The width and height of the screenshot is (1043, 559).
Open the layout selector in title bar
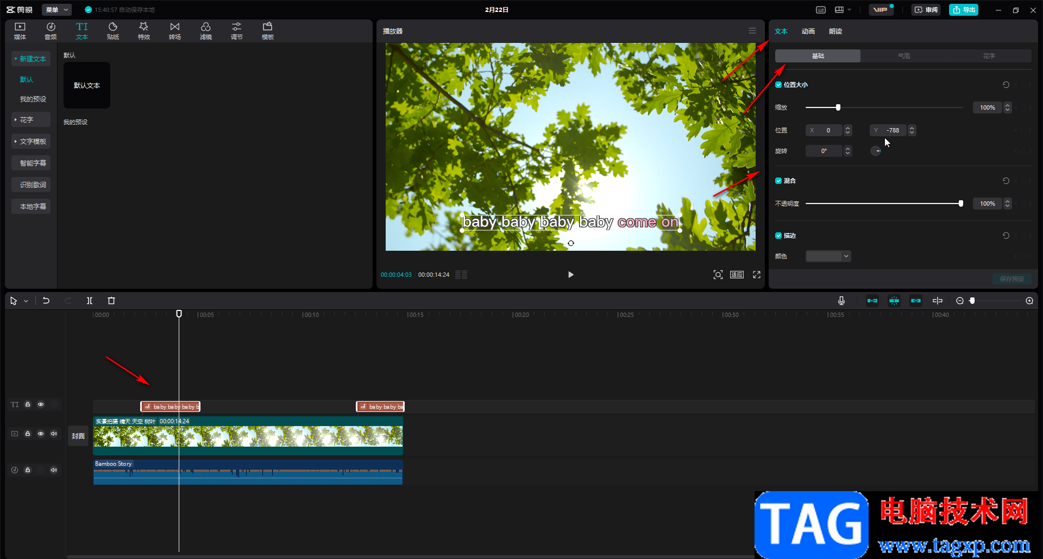(843, 10)
